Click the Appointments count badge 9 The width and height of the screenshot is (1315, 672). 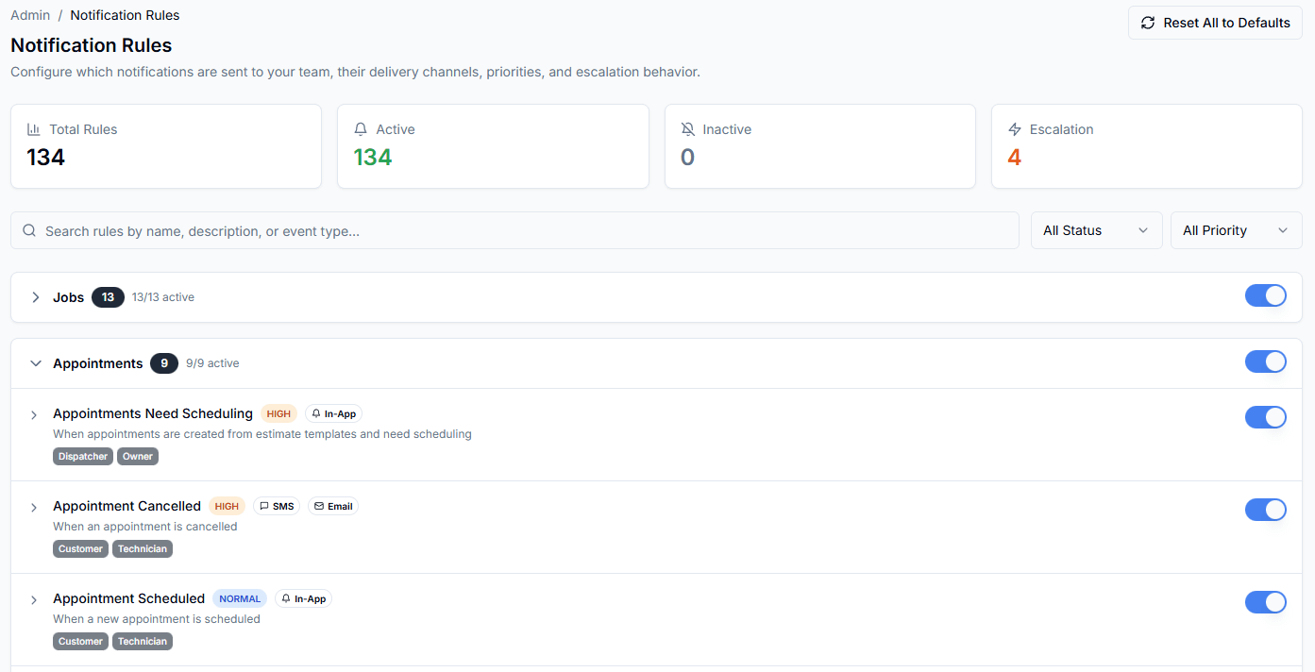(x=164, y=363)
